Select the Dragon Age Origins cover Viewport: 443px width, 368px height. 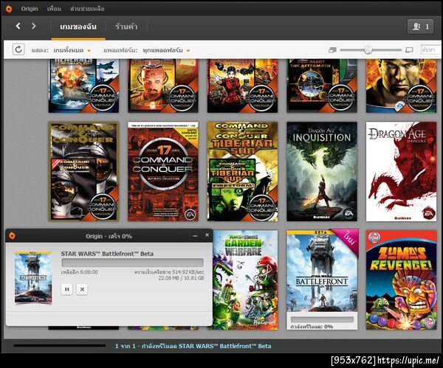tap(401, 172)
